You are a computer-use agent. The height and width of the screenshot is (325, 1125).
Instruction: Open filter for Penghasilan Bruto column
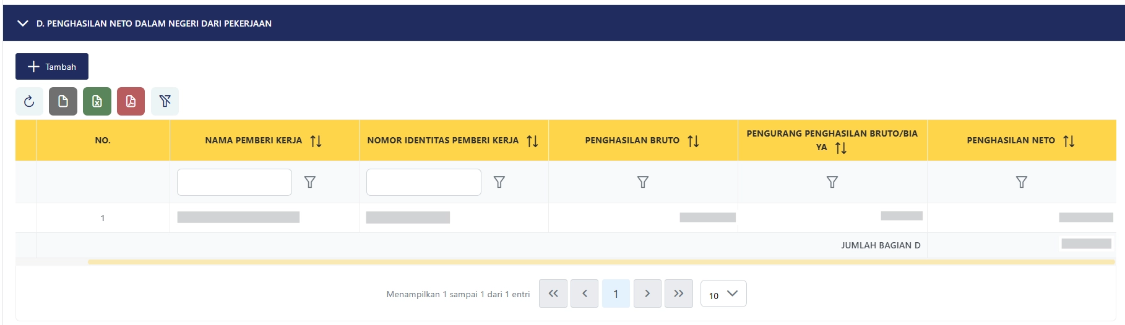click(643, 182)
